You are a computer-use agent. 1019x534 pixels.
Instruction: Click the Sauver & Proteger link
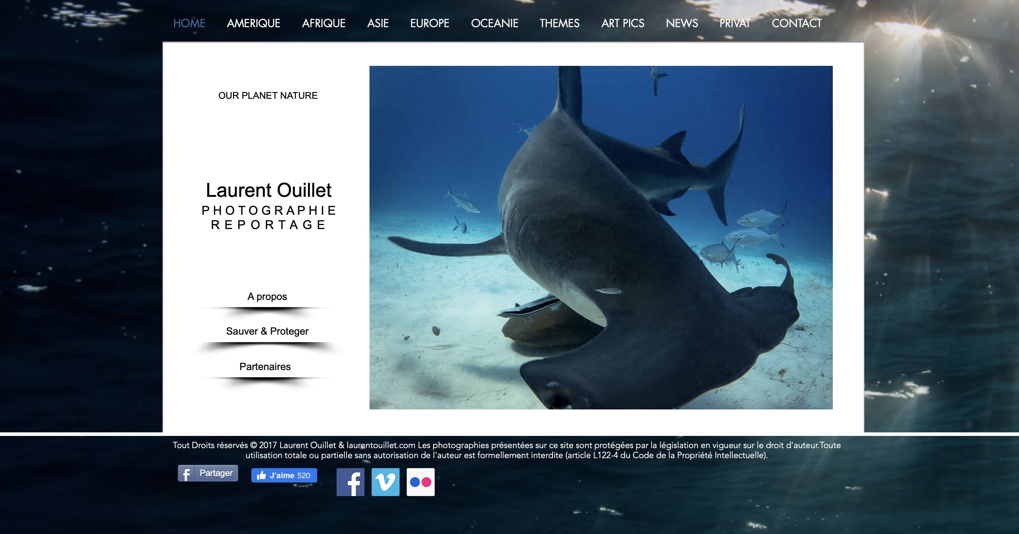[x=267, y=331]
